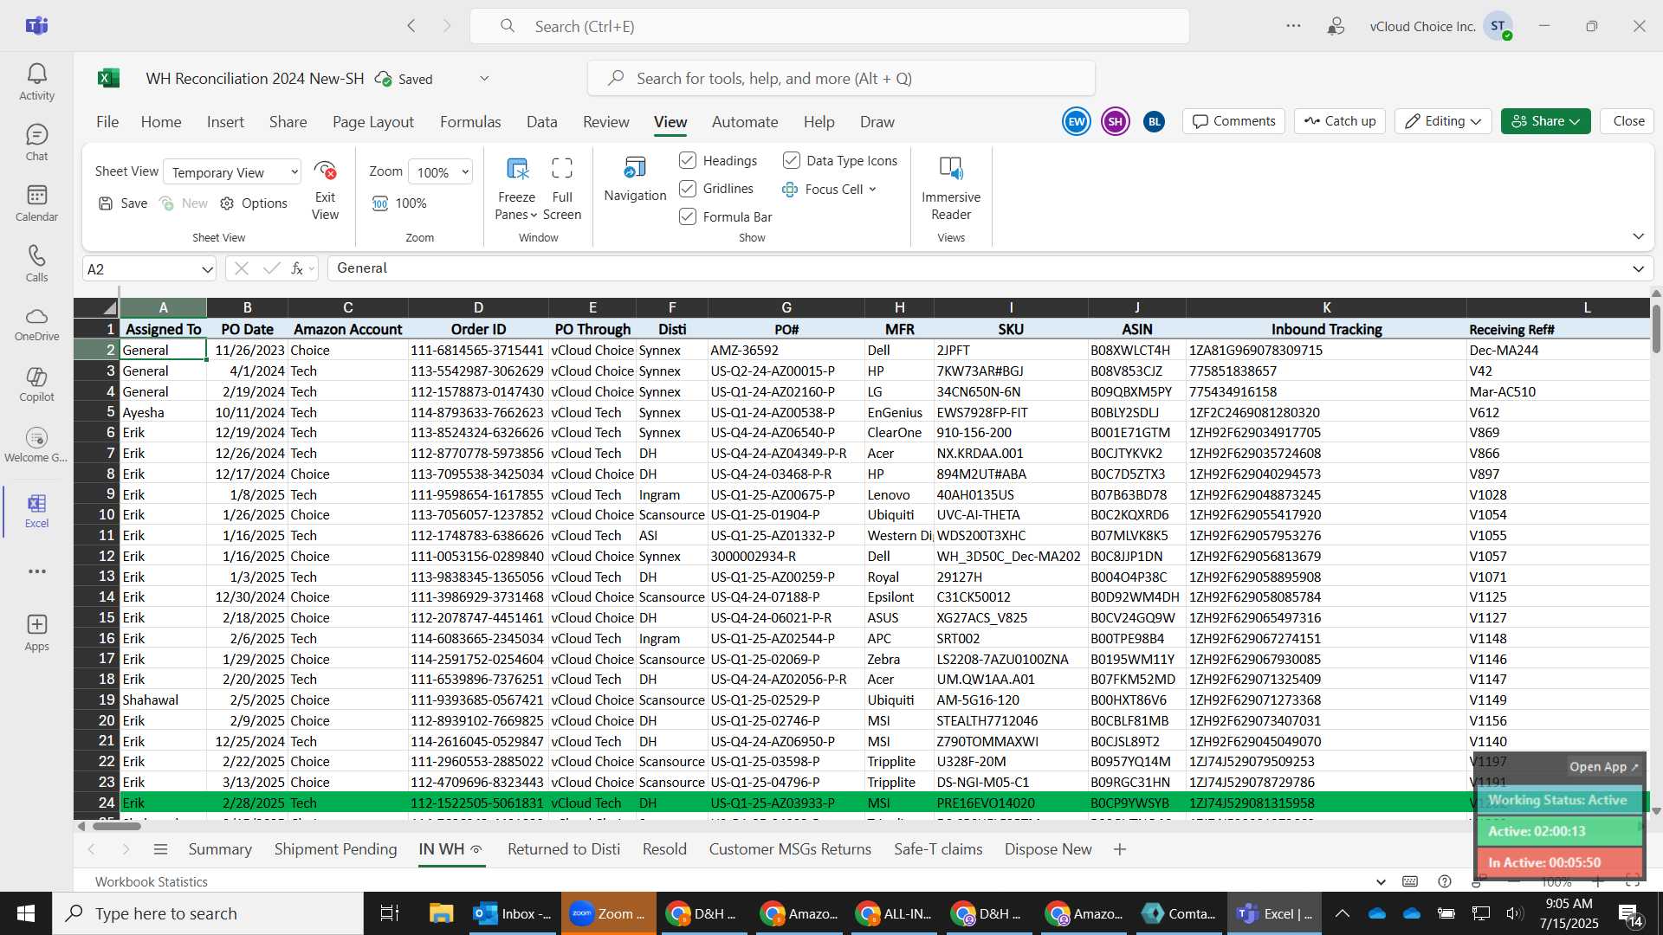
Task: Switch to Formulas ribbon tab
Action: pyautogui.click(x=470, y=122)
